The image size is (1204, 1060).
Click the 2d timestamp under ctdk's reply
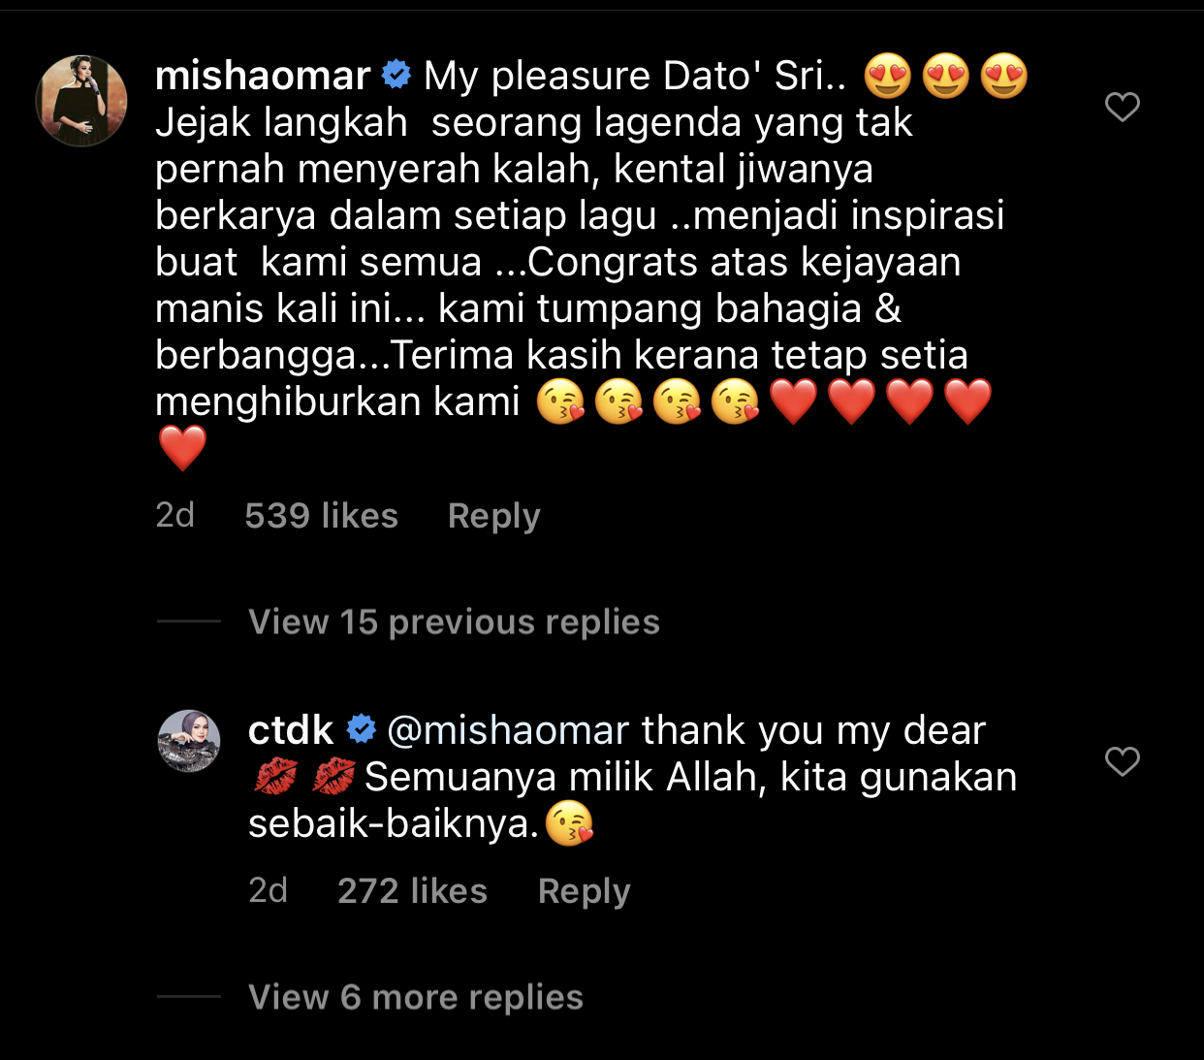coord(269,891)
